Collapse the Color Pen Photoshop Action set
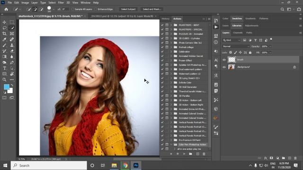Image resolution: width=303 pixels, height=170 pixels. (171, 144)
